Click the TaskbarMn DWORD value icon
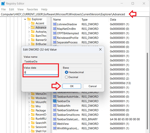The image size is (150, 133). click(54, 106)
